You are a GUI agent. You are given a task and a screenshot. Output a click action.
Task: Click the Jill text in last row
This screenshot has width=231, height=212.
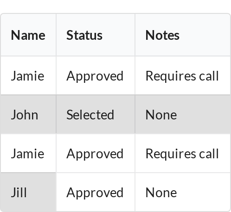click(19, 192)
